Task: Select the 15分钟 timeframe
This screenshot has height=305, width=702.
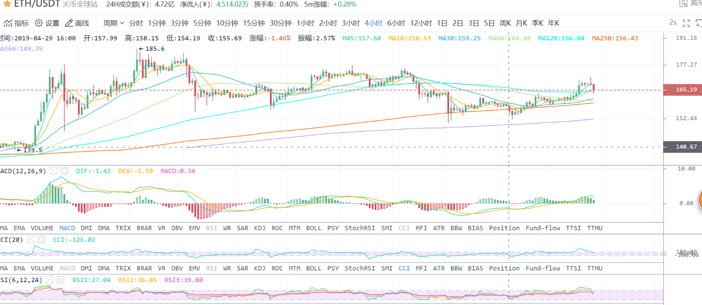Action: point(254,23)
